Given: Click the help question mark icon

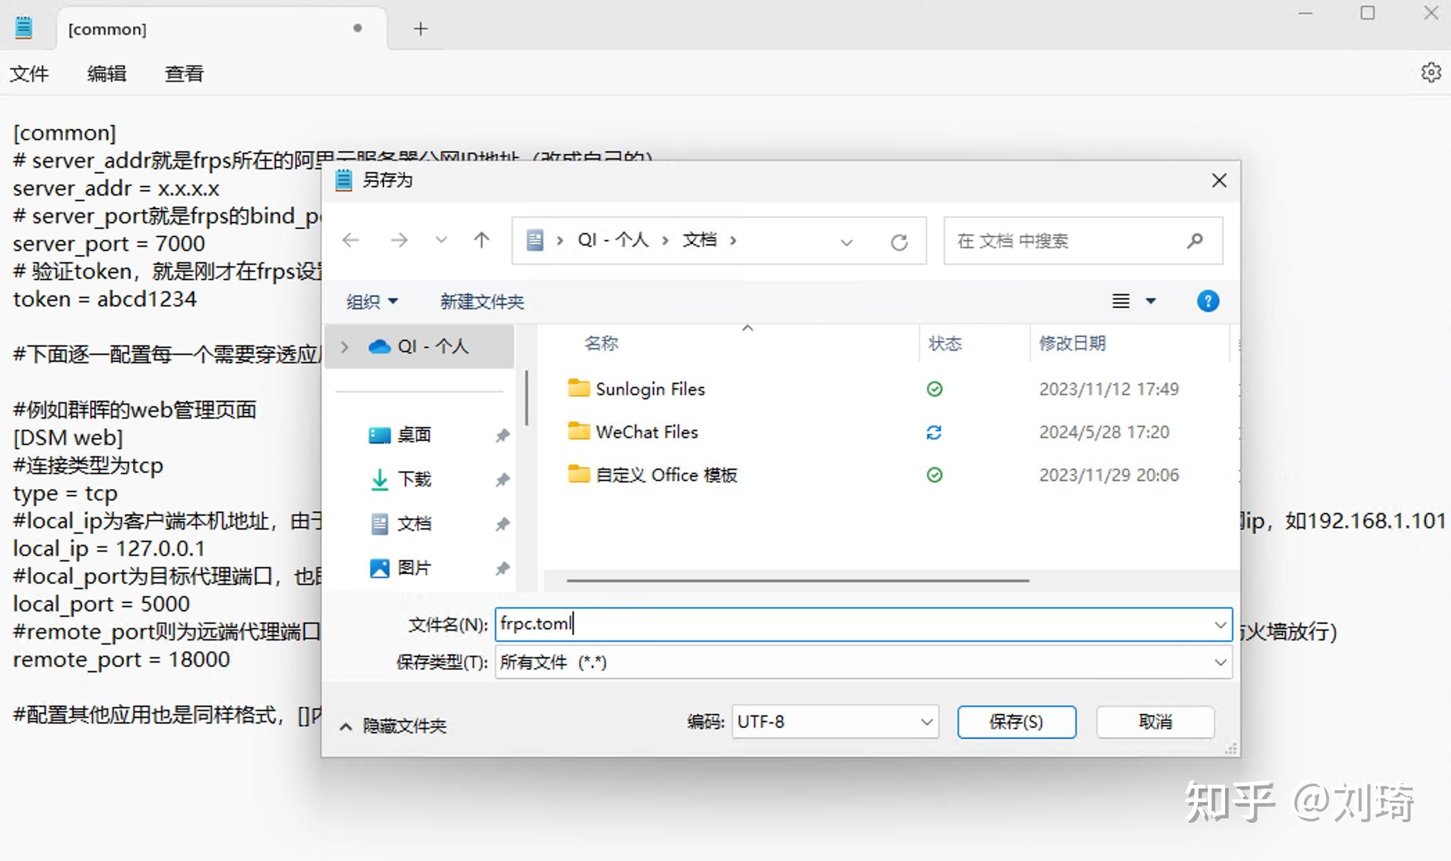Looking at the screenshot, I should coord(1208,301).
